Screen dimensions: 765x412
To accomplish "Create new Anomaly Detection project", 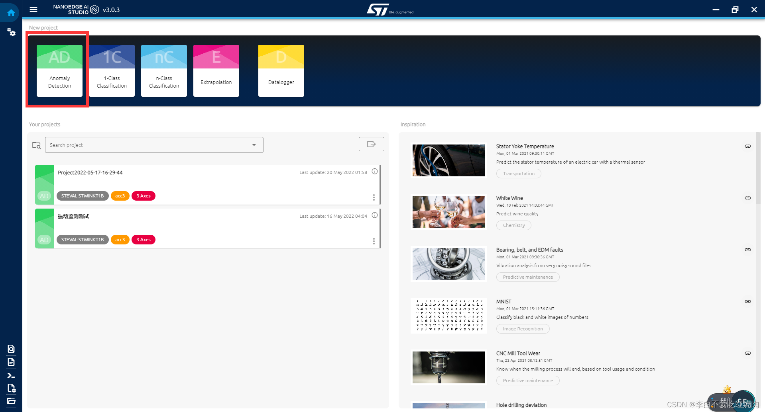I will 59,70.
